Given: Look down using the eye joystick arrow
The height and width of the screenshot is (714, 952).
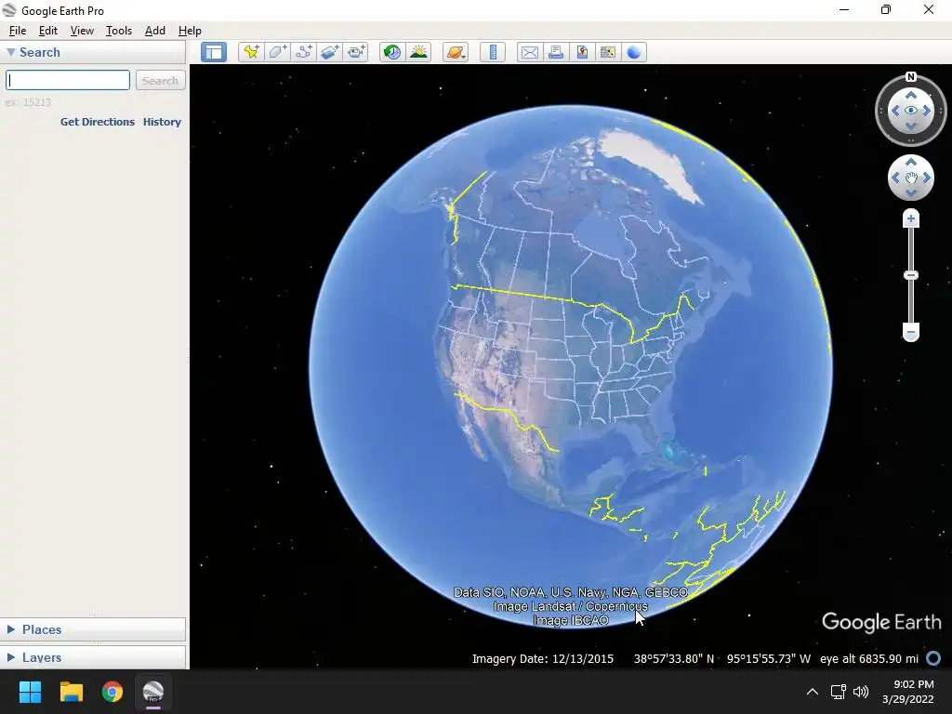Looking at the screenshot, I should click(911, 126).
